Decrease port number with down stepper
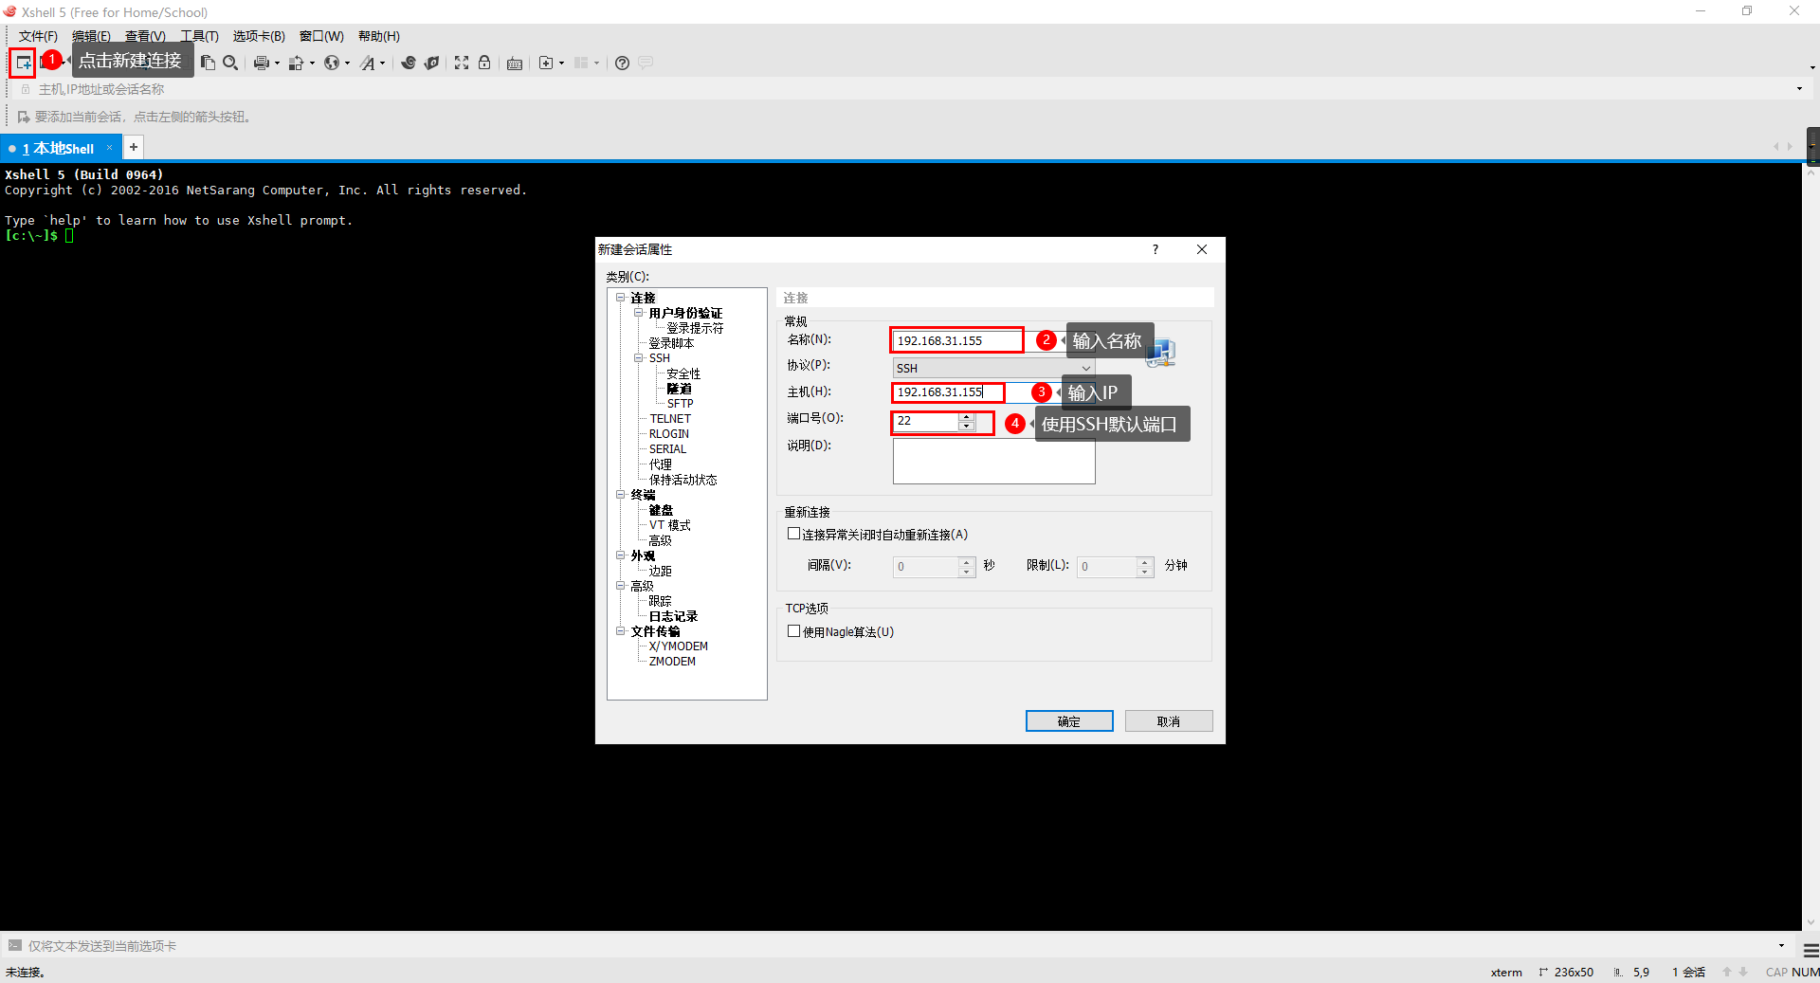 (x=967, y=426)
